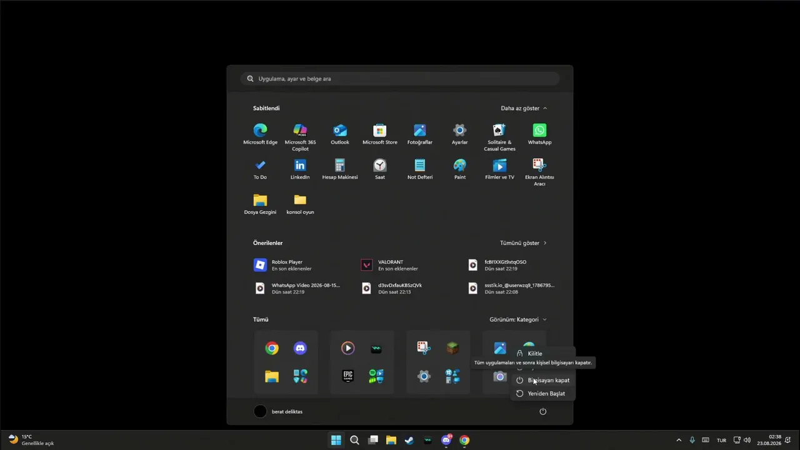
Task: Open Dosya Gezgini from the taskbar
Action: 391,440
